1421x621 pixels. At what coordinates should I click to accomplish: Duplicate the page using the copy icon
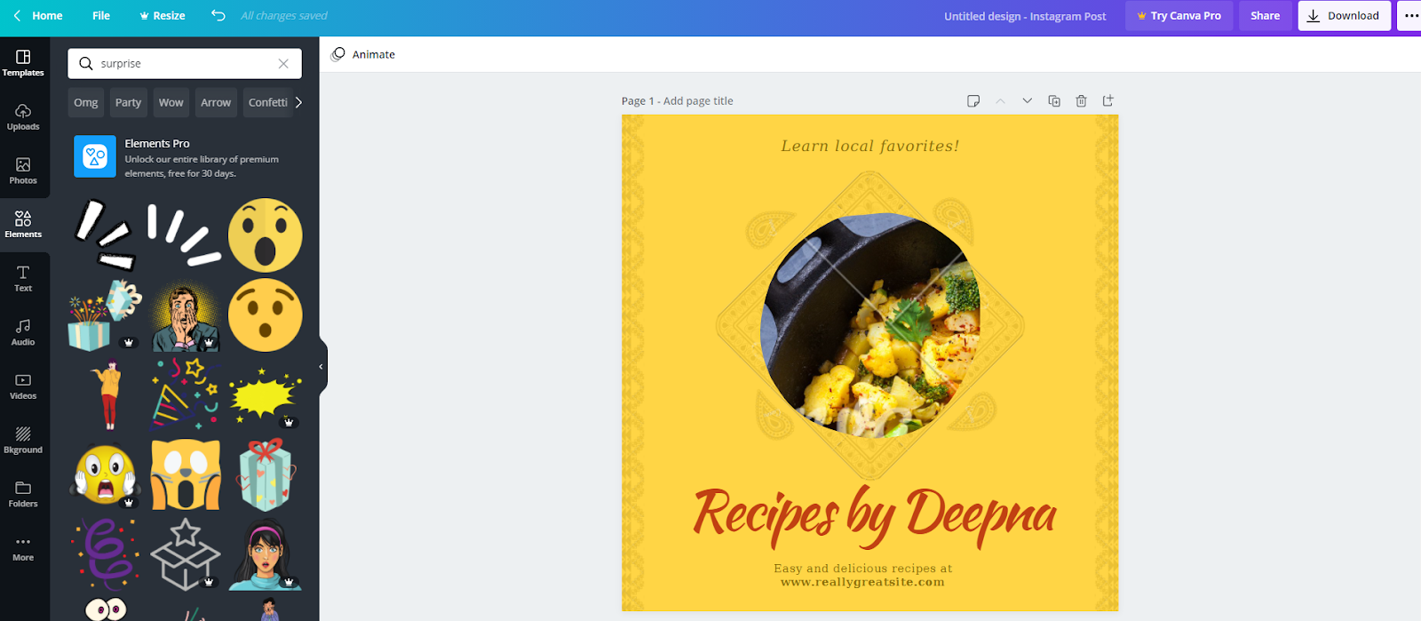[1054, 101]
